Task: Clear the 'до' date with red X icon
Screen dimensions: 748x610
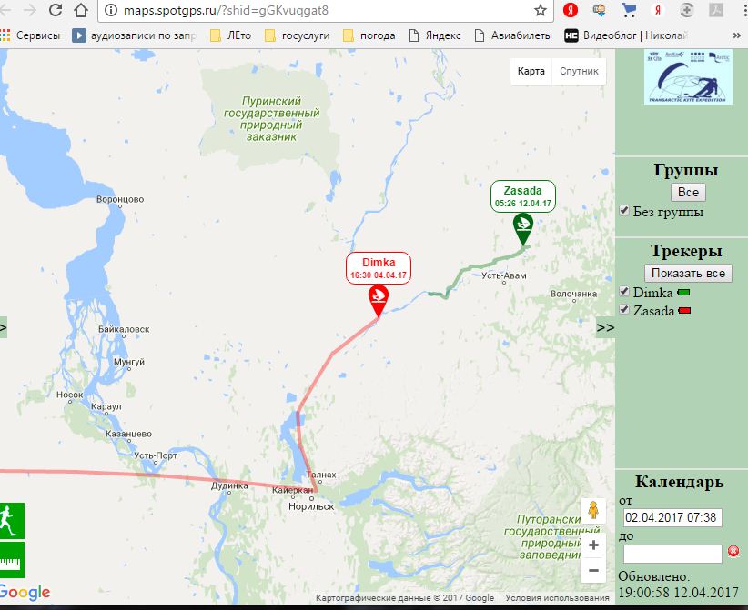Action: coord(733,552)
